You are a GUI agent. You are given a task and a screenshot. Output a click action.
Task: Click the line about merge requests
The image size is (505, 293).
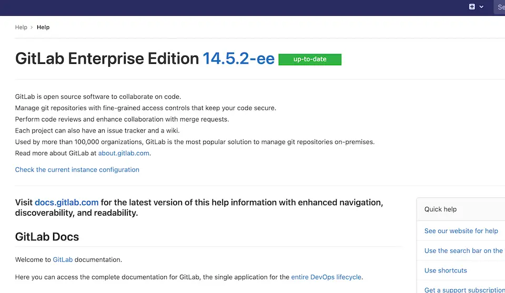point(122,119)
